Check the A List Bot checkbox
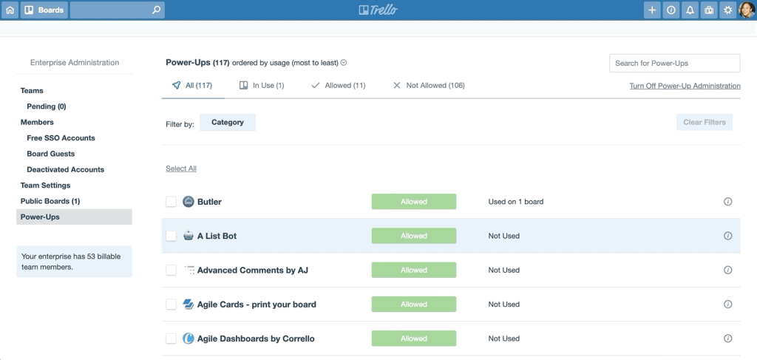This screenshot has height=360, width=757. pyautogui.click(x=171, y=236)
